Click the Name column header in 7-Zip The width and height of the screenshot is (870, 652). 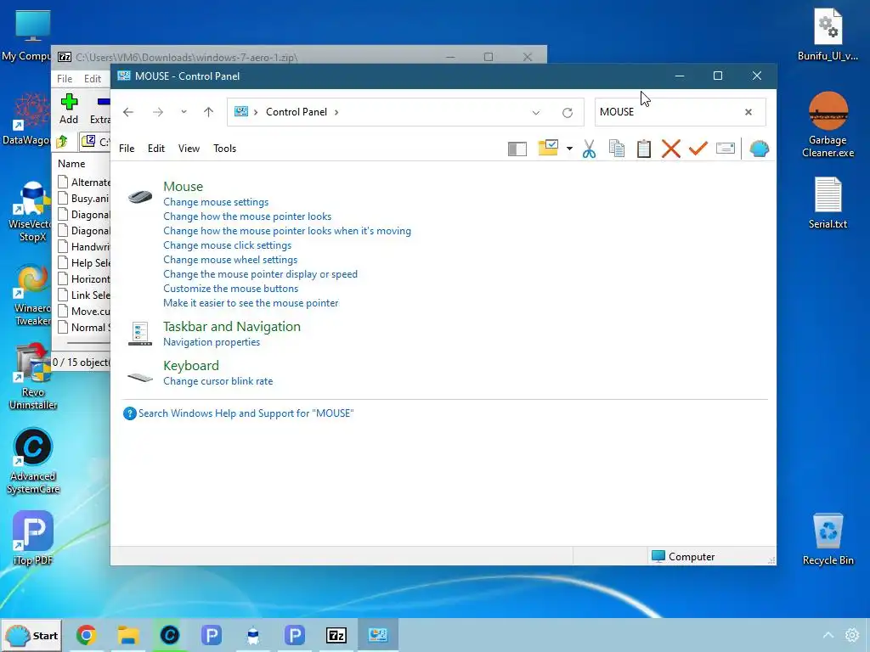tap(71, 164)
